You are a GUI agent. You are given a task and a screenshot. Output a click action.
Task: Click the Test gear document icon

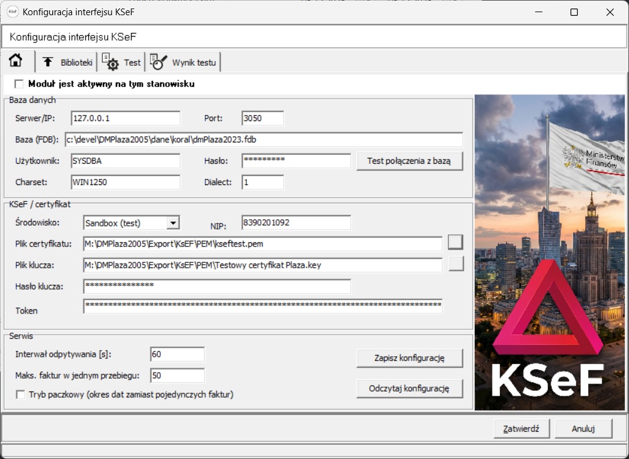click(110, 62)
